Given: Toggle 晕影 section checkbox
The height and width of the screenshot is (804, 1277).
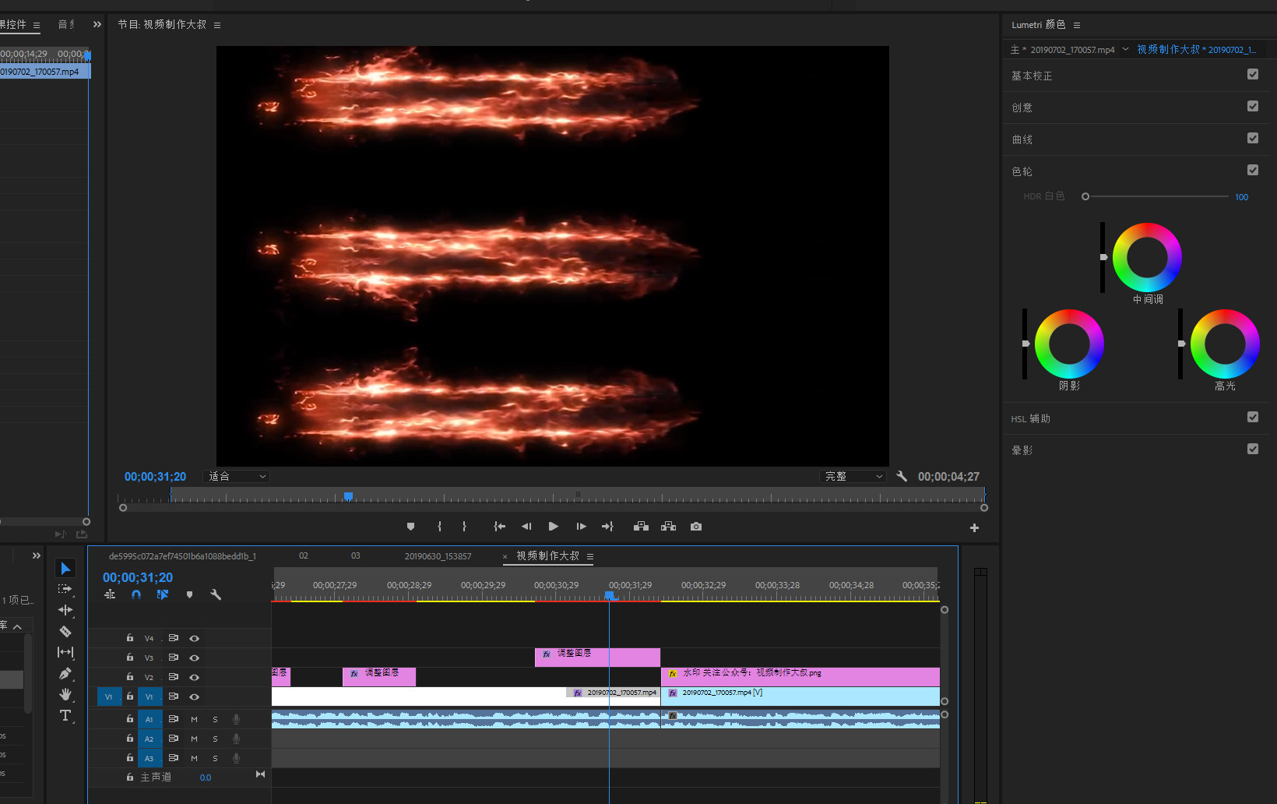Looking at the screenshot, I should pyautogui.click(x=1253, y=449).
